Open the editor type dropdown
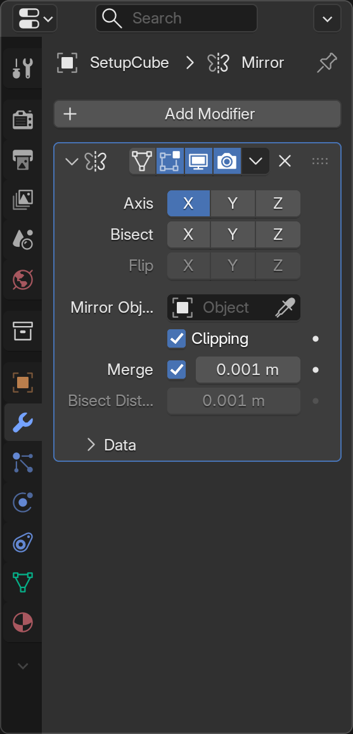 pyautogui.click(x=35, y=19)
